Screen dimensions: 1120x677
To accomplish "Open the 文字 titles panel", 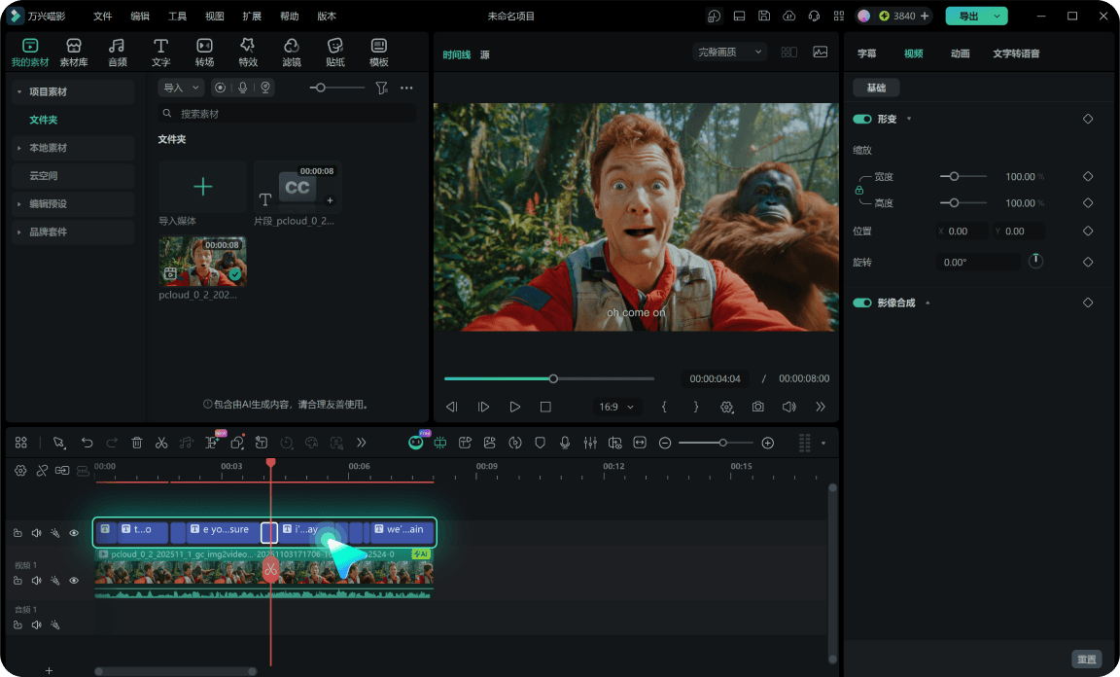I will point(160,53).
